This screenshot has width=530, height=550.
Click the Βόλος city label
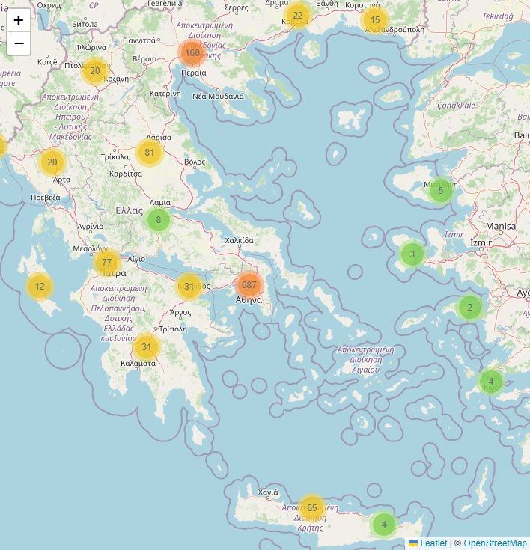pos(195,162)
